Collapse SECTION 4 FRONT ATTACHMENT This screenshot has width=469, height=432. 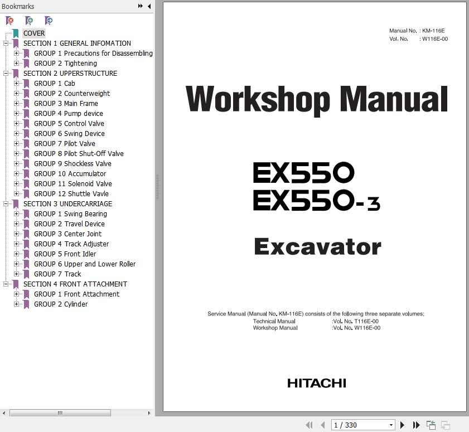pos(6,284)
